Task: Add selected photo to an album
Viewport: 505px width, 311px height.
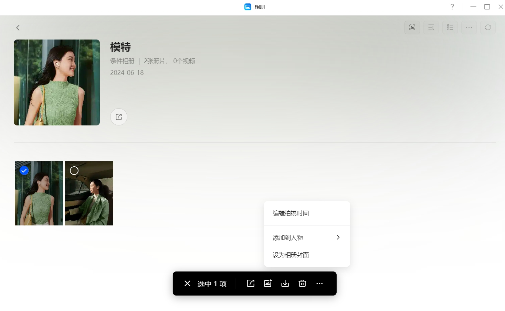Action: (268, 284)
